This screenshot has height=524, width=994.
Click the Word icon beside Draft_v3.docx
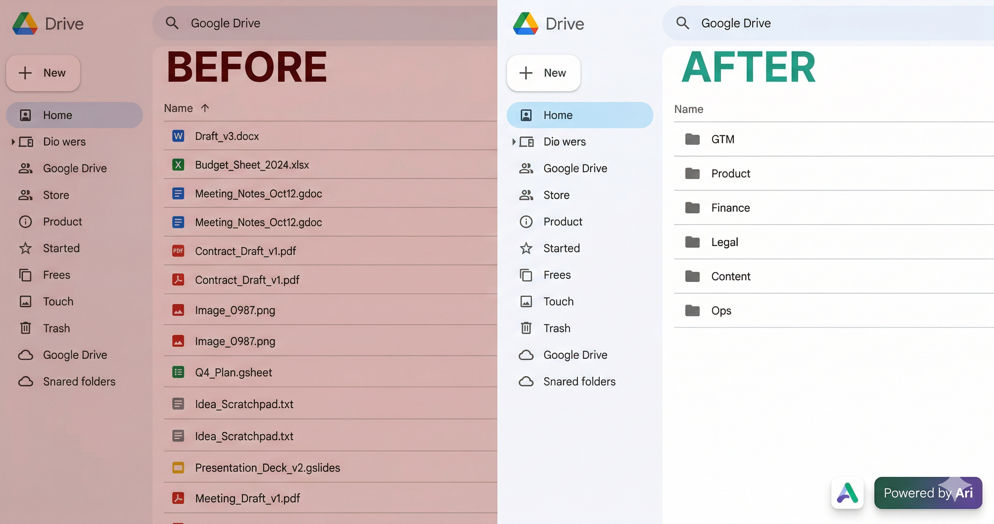coord(178,136)
